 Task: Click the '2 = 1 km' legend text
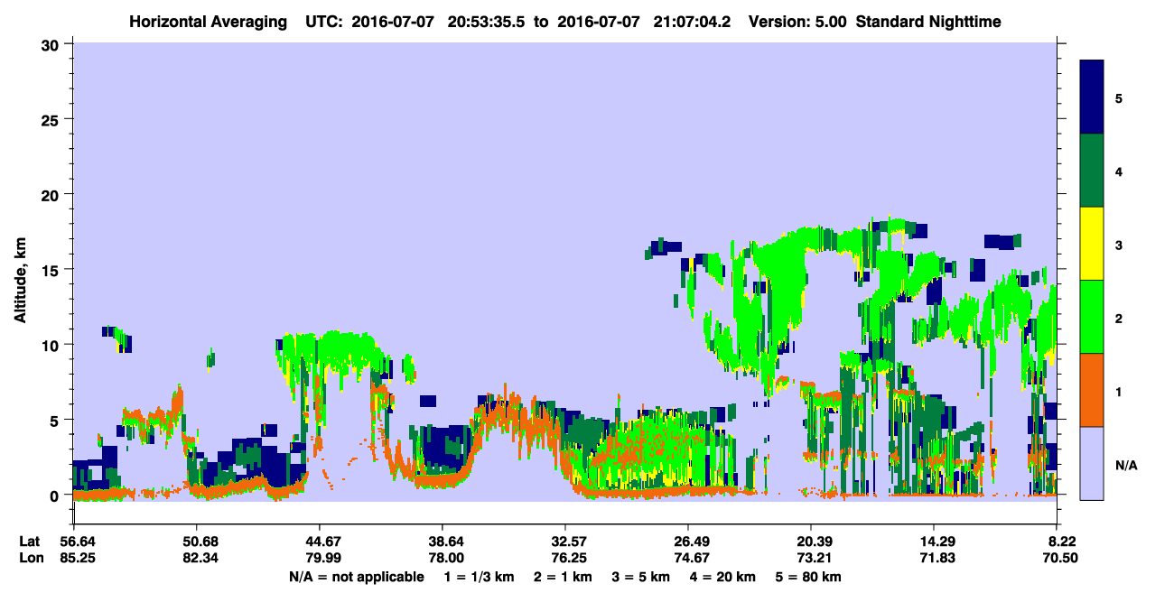tap(563, 577)
